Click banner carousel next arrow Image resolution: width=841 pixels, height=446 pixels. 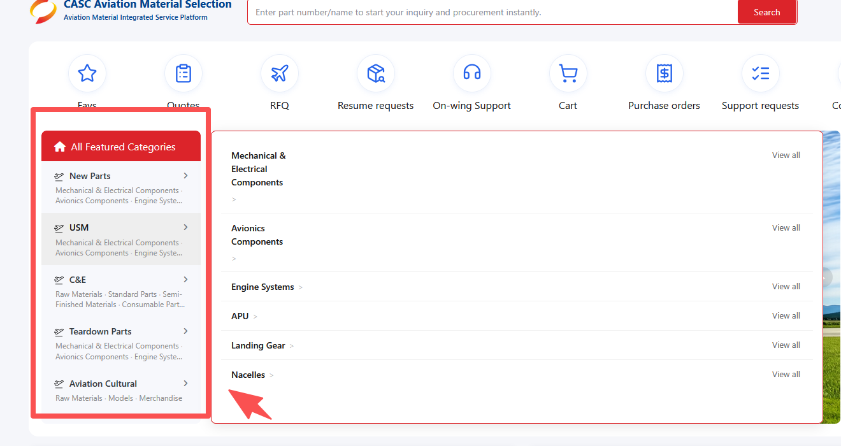[827, 278]
